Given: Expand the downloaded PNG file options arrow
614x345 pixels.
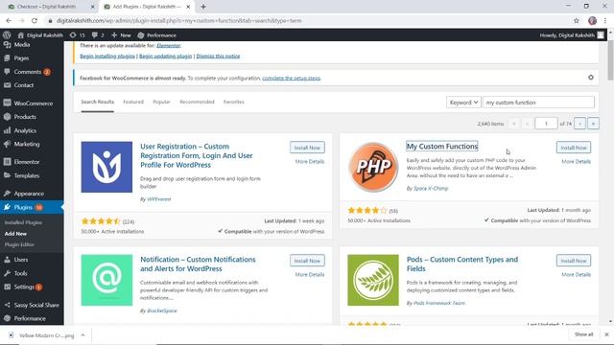Looking at the screenshot, I should (83, 335).
